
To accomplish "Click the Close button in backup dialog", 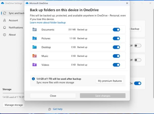I will (53, 96).
